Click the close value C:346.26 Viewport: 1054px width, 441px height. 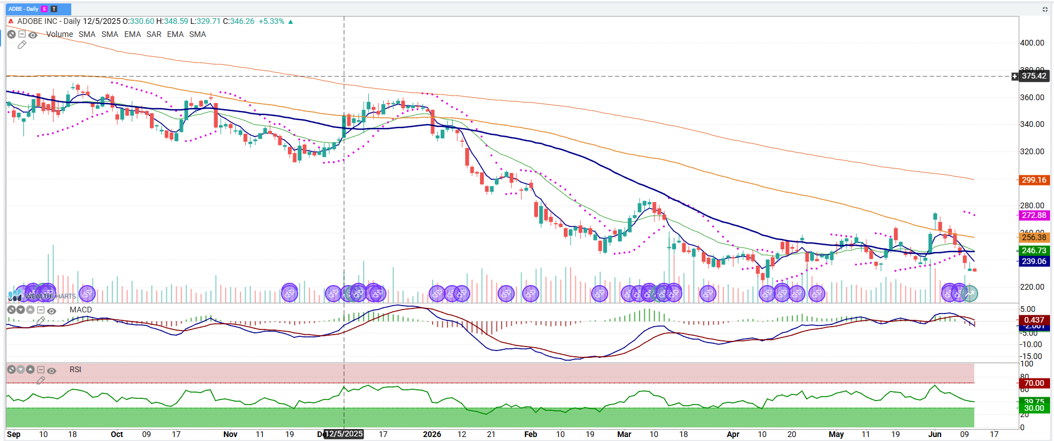pyautogui.click(x=238, y=21)
